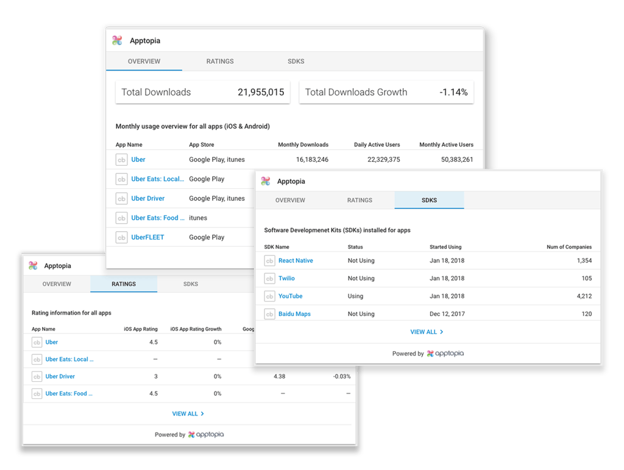
Task: Expand VIEW ALL on the Ratings card
Action: (188, 413)
